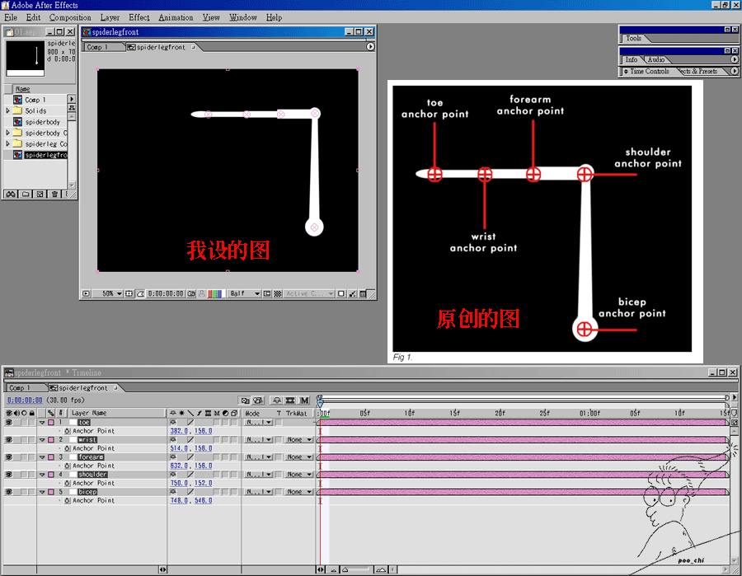Open the Project panel flowchart view icon

72,108
